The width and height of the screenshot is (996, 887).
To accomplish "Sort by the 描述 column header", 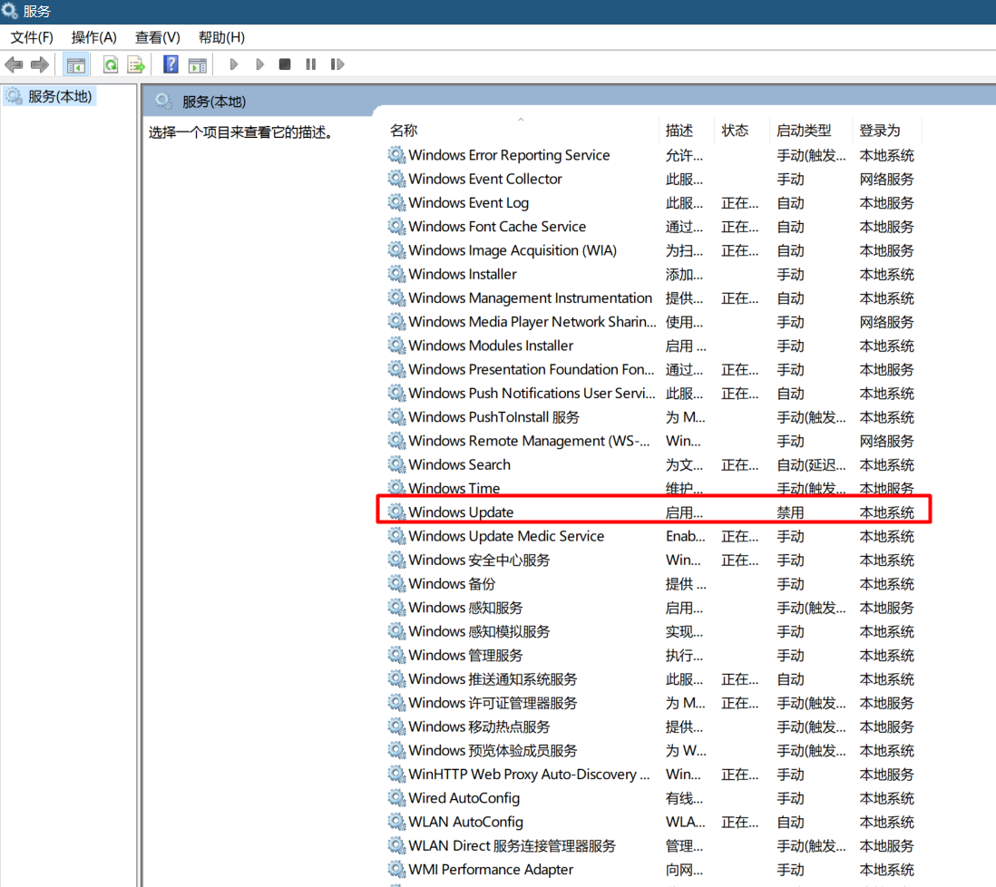I will [679, 131].
